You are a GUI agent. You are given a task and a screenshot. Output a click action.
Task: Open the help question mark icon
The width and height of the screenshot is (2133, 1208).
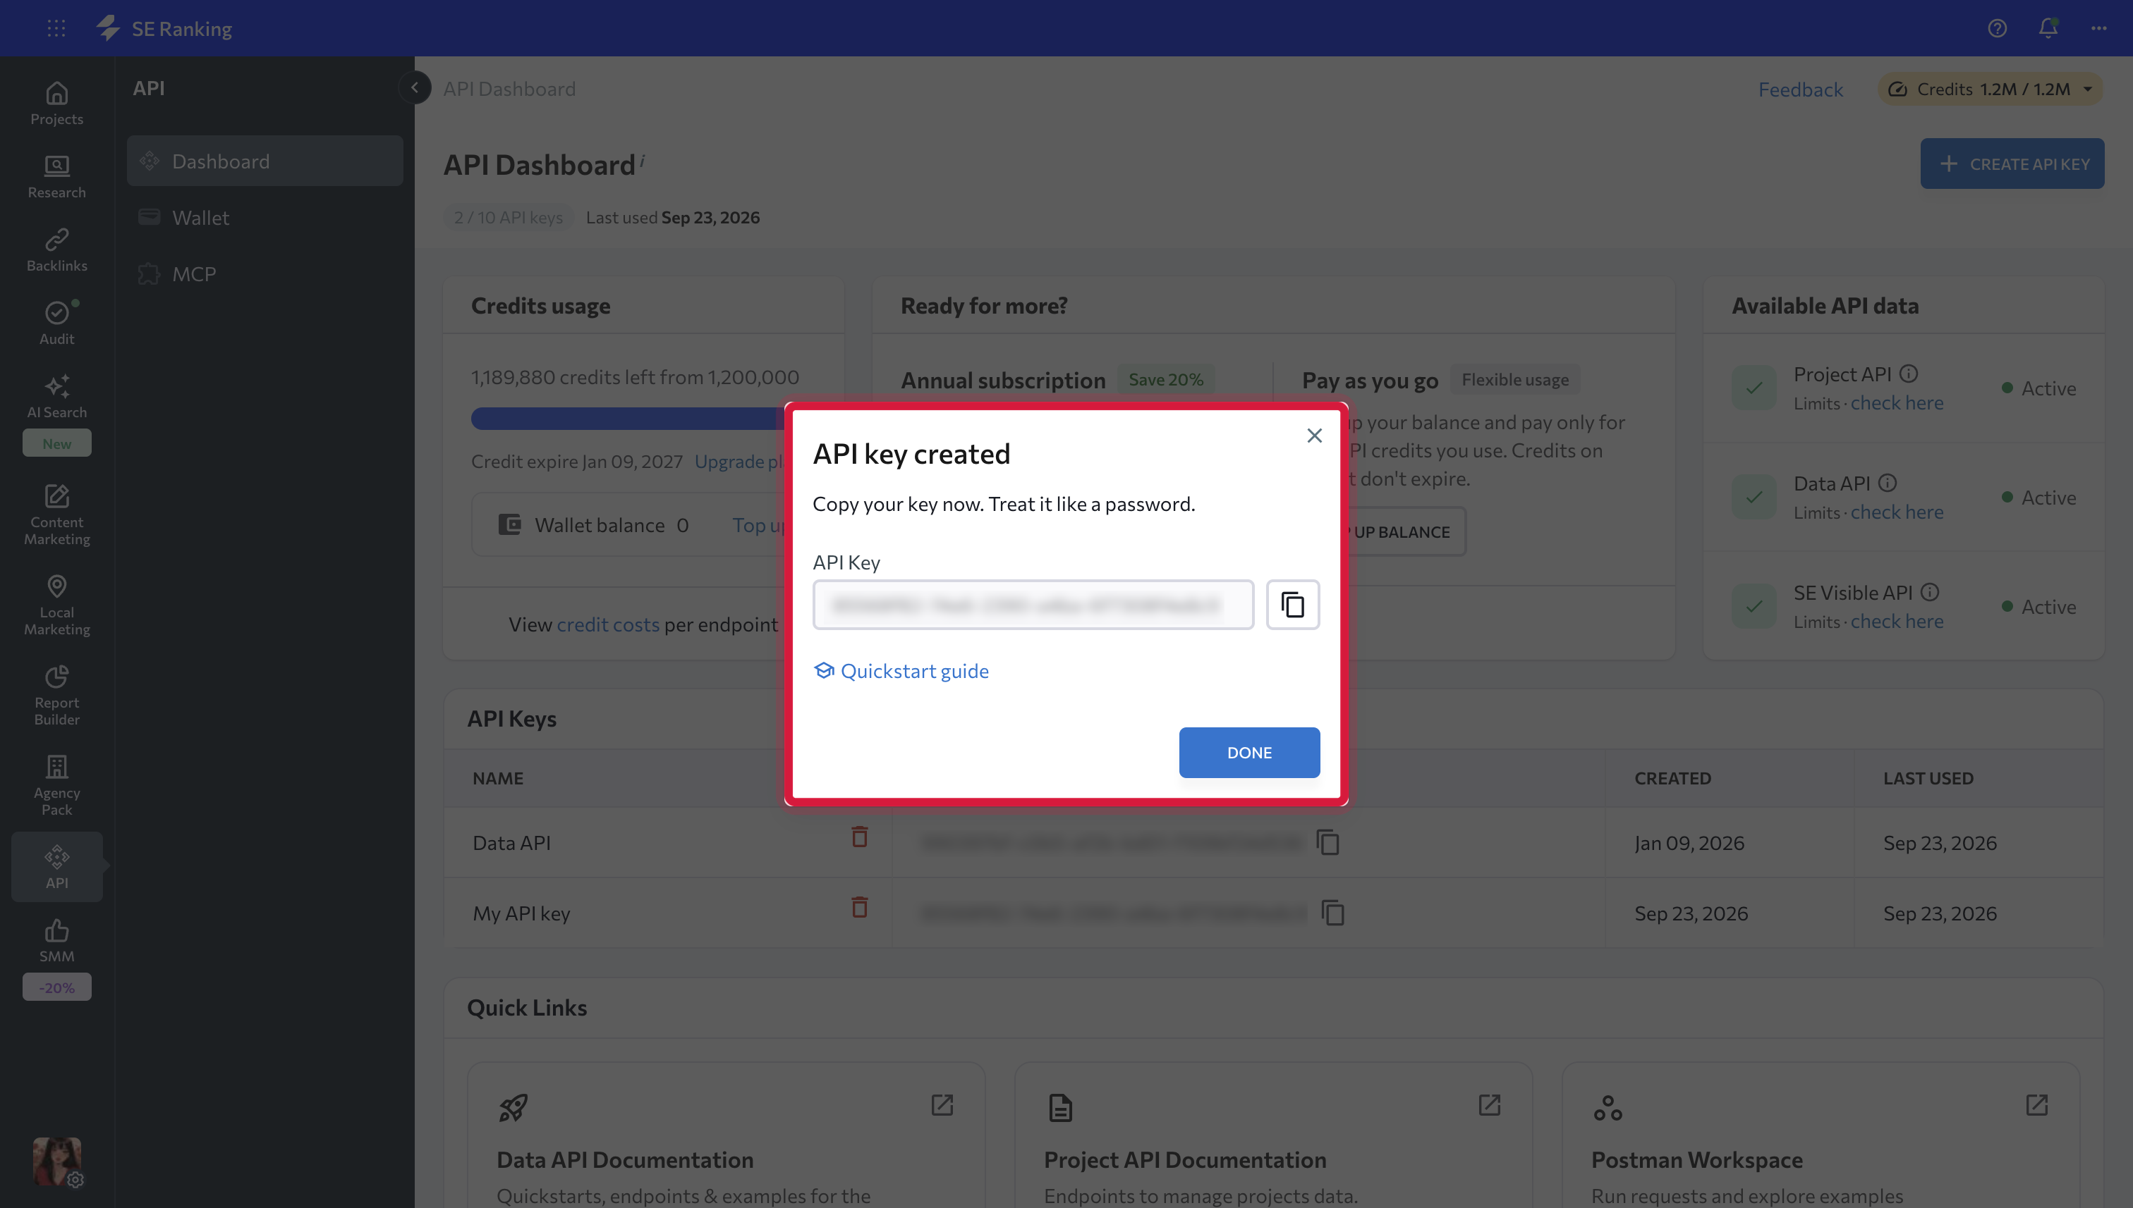1997,28
